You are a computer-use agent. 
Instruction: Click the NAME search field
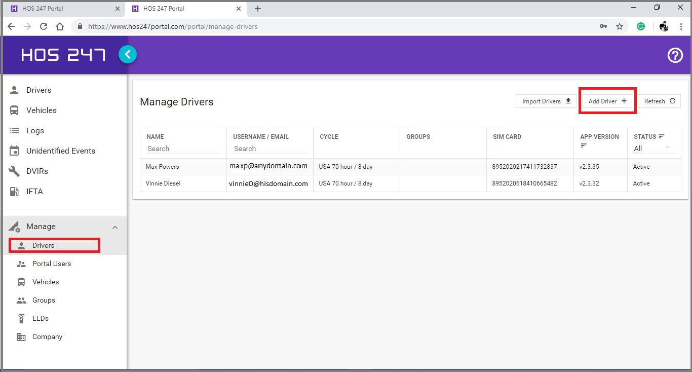[182, 148]
